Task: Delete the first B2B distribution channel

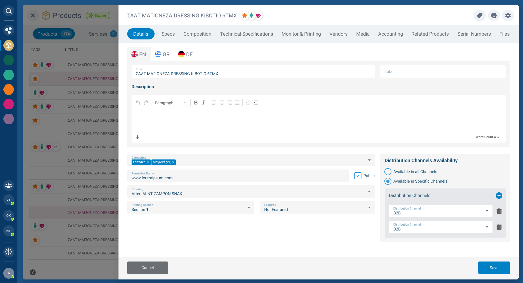Action: [x=499, y=211]
